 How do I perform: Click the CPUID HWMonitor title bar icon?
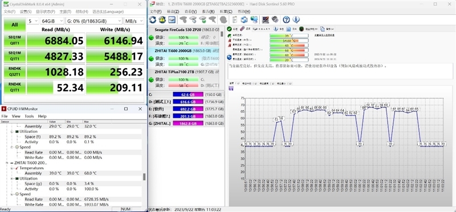coord(4,109)
